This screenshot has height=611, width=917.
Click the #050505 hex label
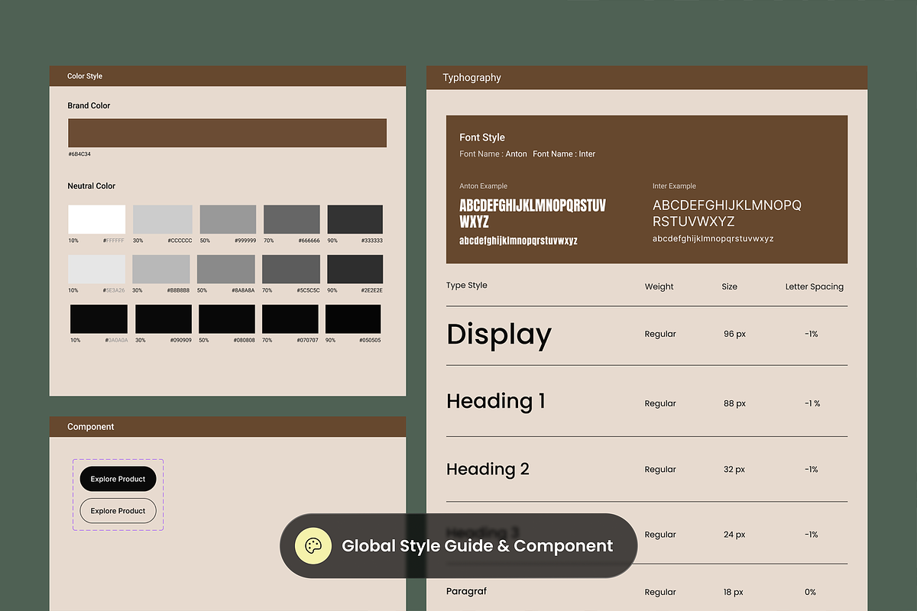pos(370,340)
